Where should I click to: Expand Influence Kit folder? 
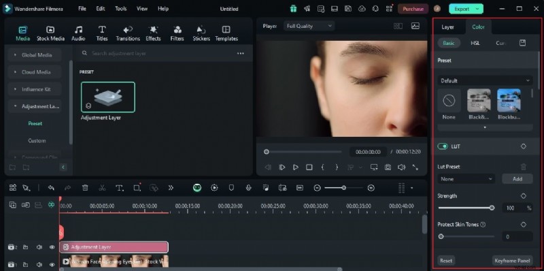pyautogui.click(x=35, y=89)
